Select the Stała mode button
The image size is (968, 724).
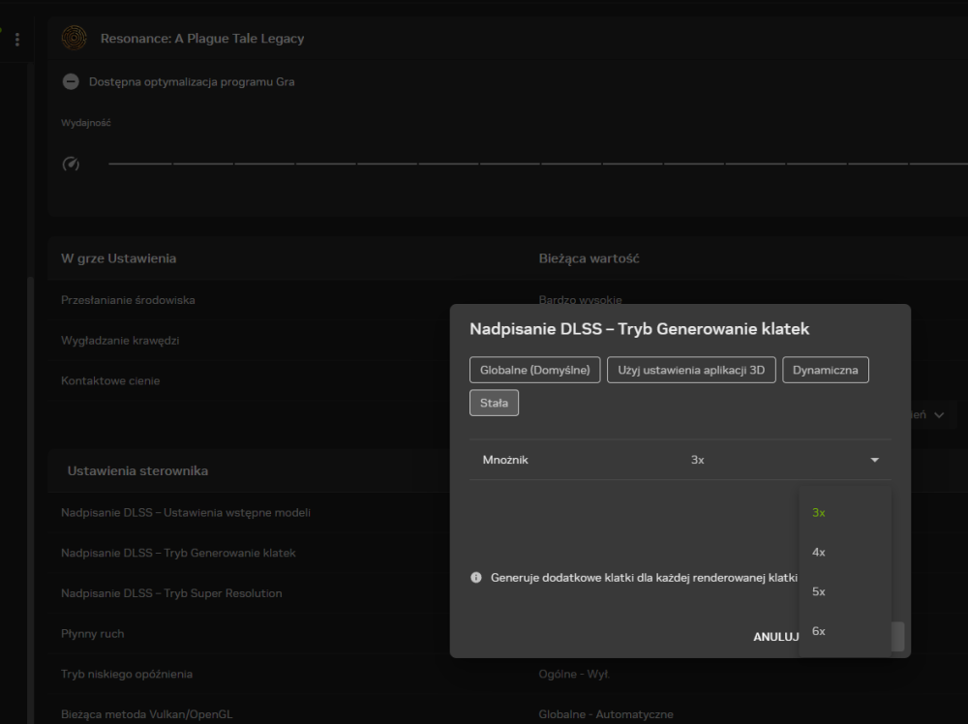(494, 403)
